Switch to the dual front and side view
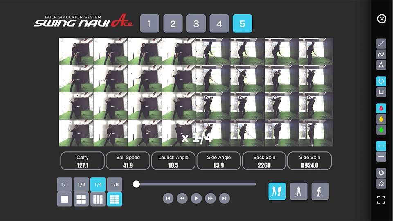The height and width of the screenshot is (221, 393). [x=277, y=191]
